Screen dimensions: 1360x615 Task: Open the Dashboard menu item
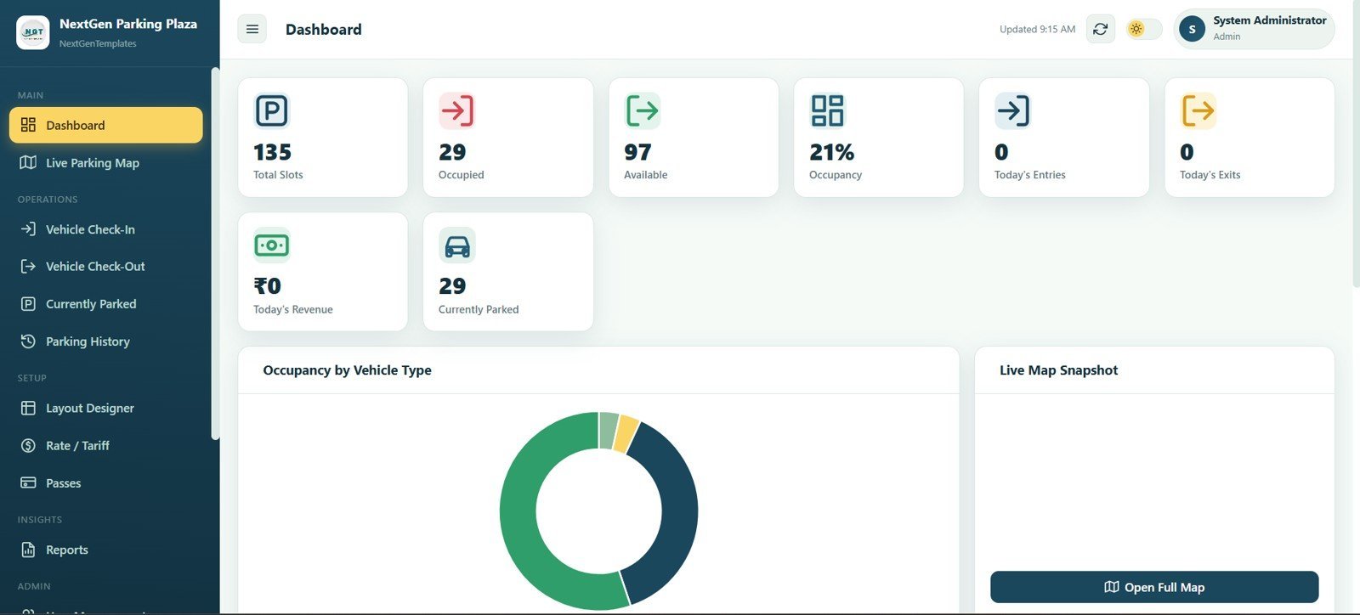tap(106, 125)
